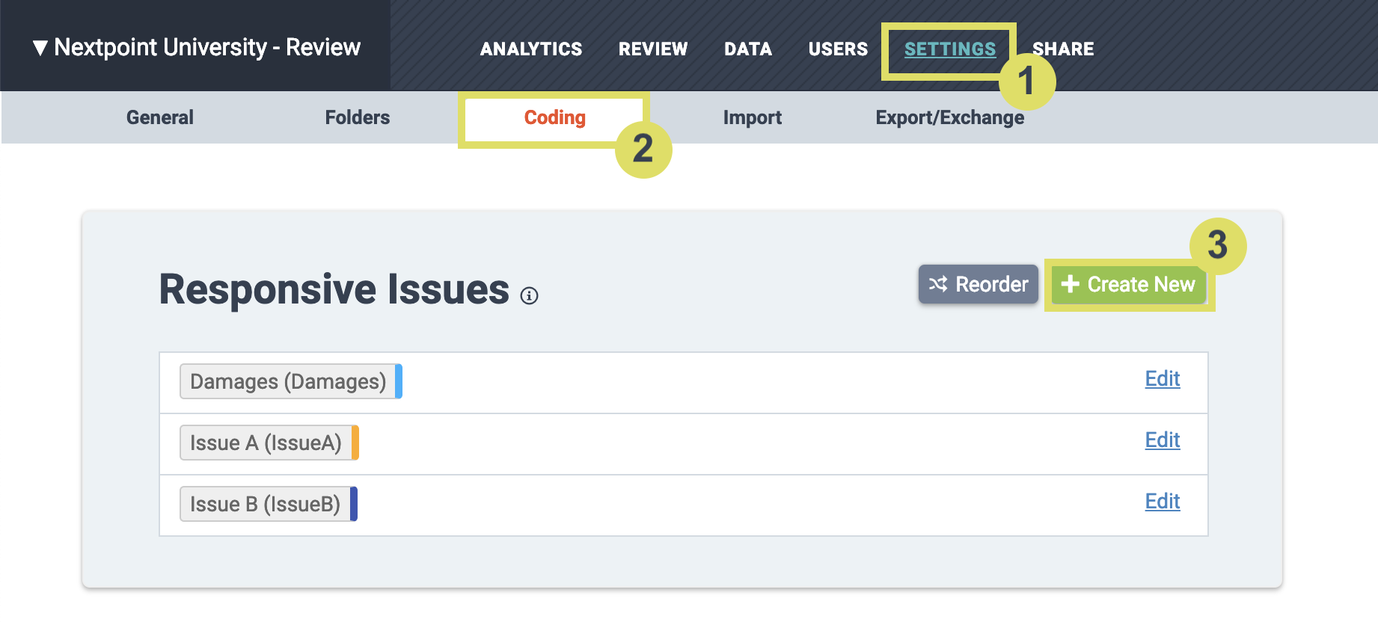The height and width of the screenshot is (625, 1378).
Task: Switch to the General tab
Action: click(x=160, y=117)
